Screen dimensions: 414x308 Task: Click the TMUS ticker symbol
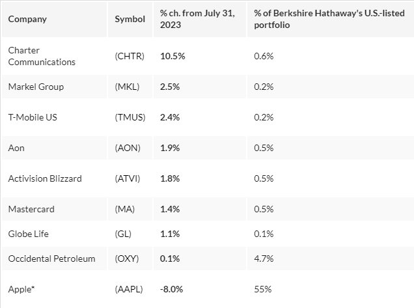point(130,117)
